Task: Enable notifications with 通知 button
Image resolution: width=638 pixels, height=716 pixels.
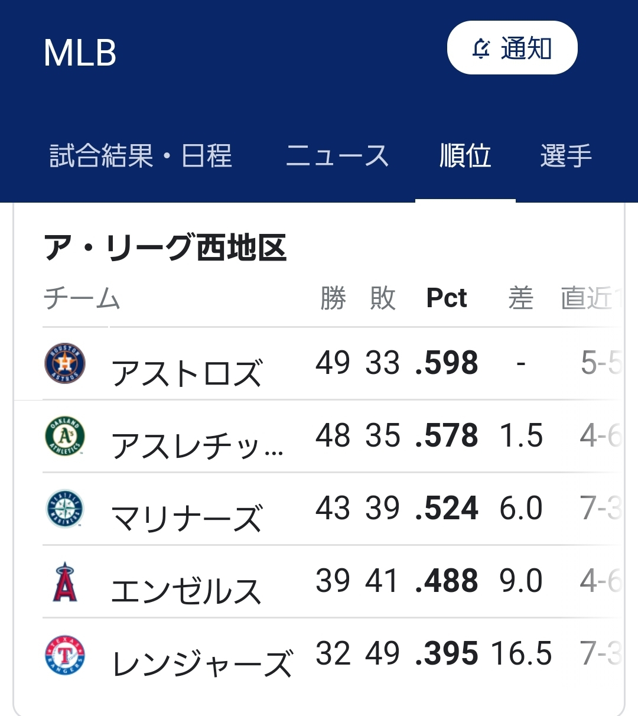Action: [512, 48]
